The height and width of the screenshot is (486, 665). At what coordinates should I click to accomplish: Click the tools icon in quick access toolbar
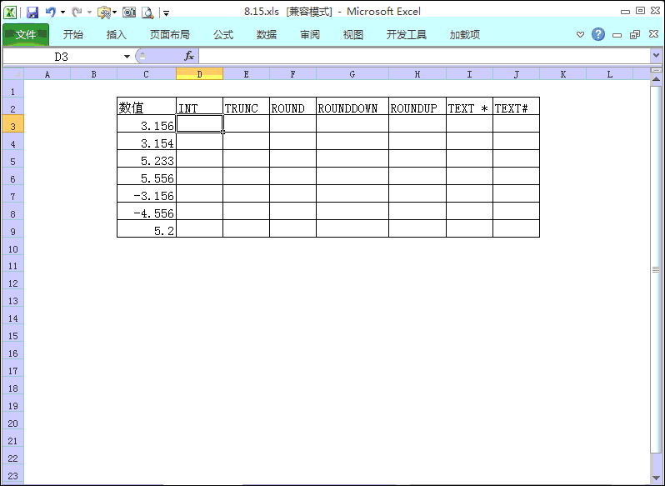[103, 13]
